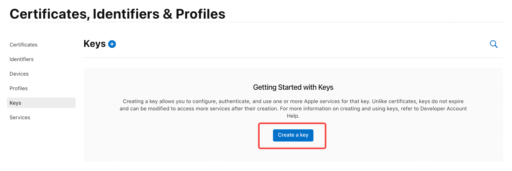
Task: Open Services from the sidebar
Action: (x=20, y=118)
